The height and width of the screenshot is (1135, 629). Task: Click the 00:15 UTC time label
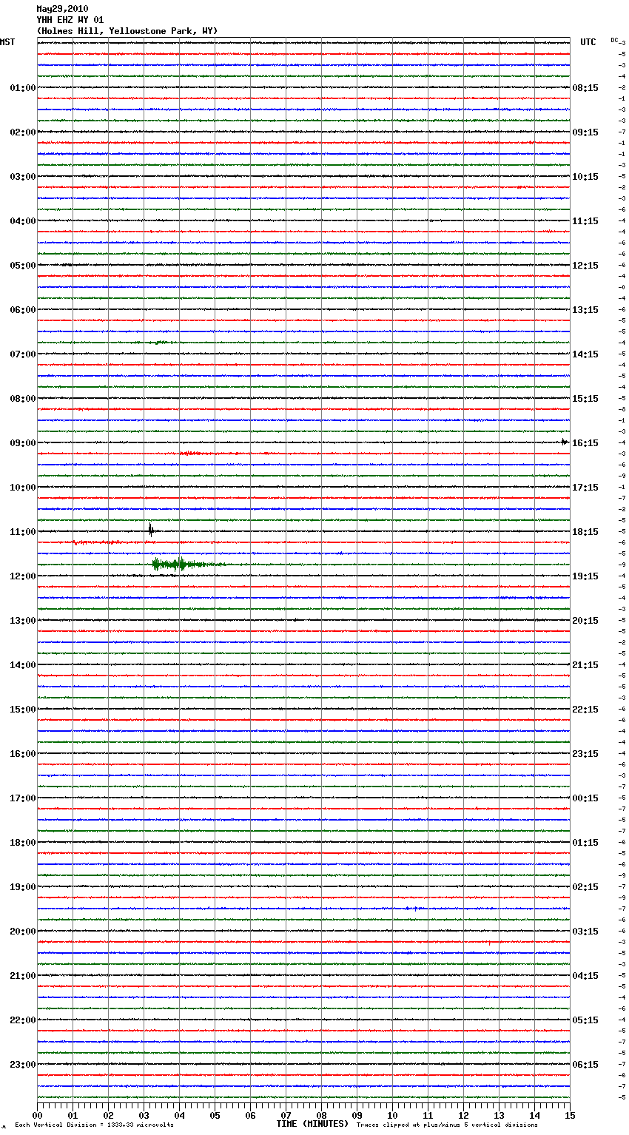click(x=585, y=798)
